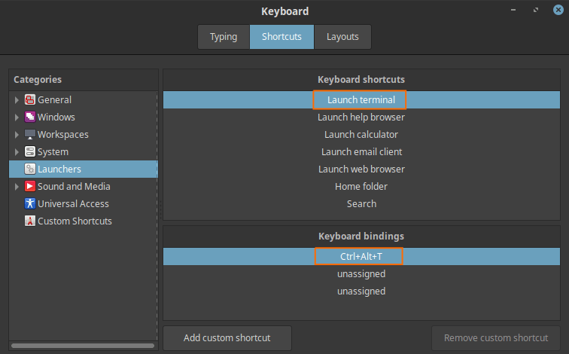The height and width of the screenshot is (354, 569).
Task: Click the Workspaces monitor icon
Action: (30, 134)
